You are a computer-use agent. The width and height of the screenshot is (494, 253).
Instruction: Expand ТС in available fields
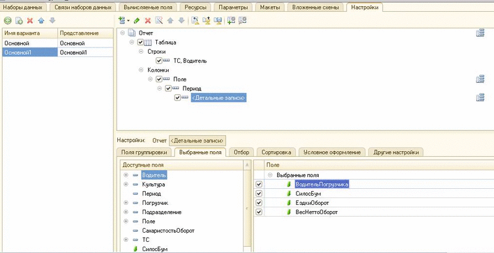tap(126, 240)
